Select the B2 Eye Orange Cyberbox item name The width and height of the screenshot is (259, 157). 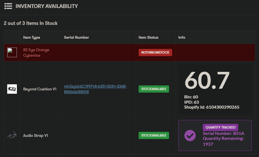pyautogui.click(x=36, y=53)
